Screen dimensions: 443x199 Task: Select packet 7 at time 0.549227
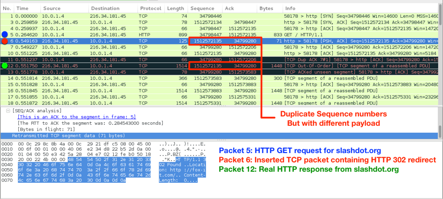(x=220, y=47)
